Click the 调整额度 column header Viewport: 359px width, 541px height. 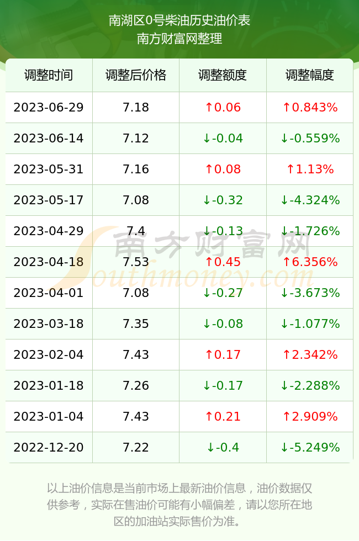tap(223, 75)
